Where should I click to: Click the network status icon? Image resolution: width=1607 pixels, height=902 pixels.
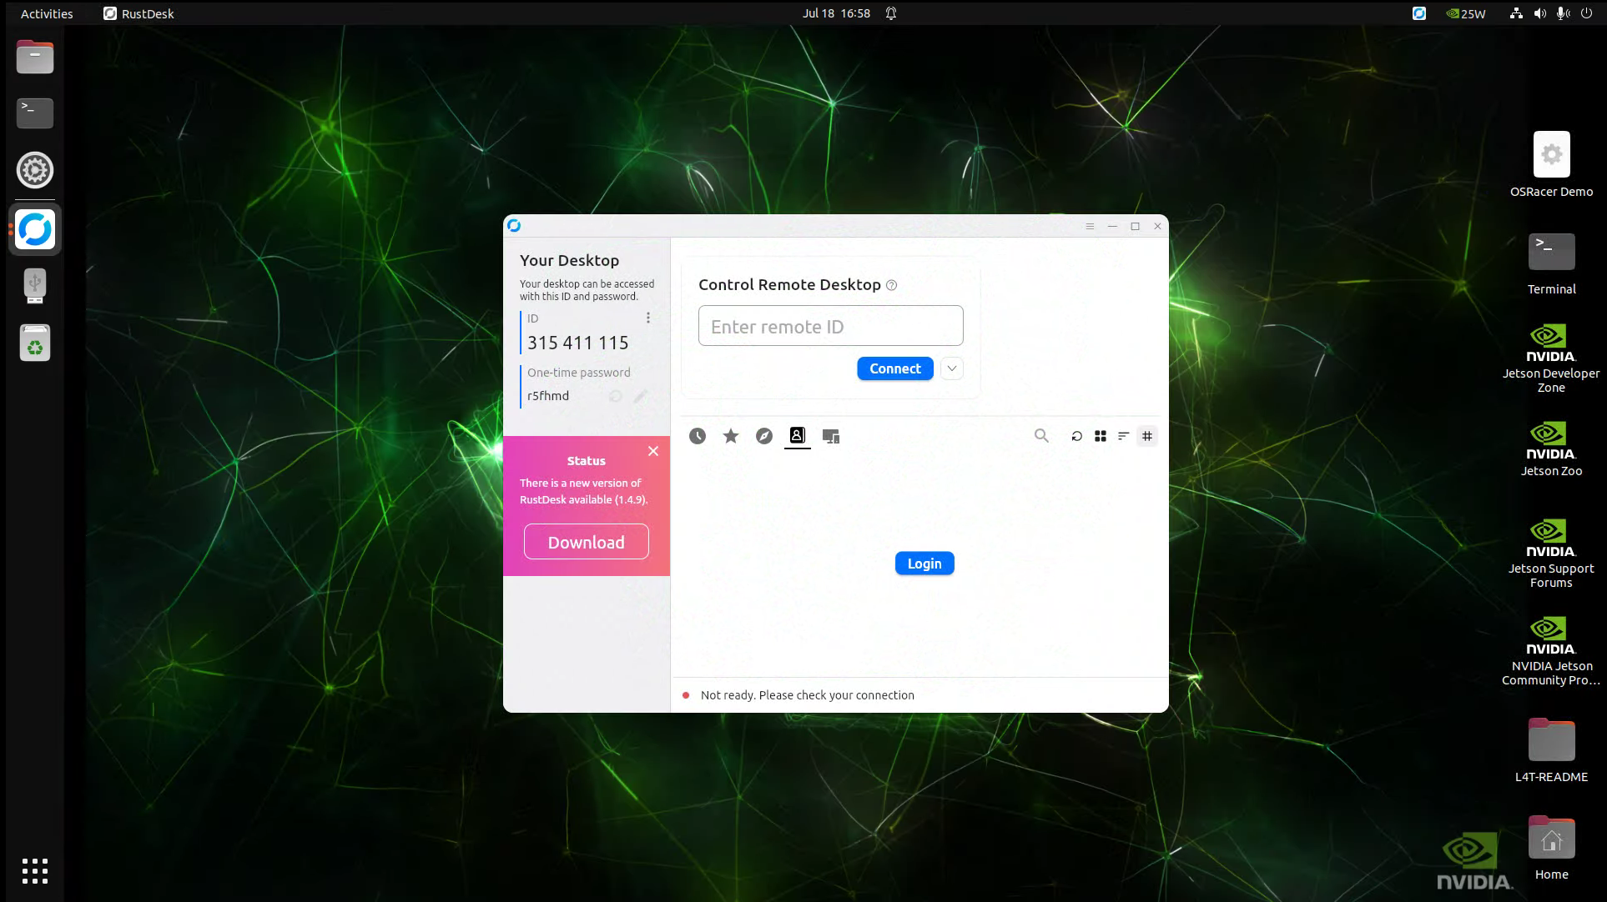tap(1516, 13)
